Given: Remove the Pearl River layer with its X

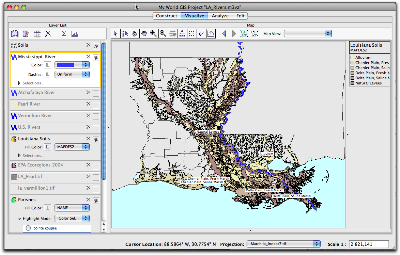Looking at the screenshot, I should click(88, 105).
